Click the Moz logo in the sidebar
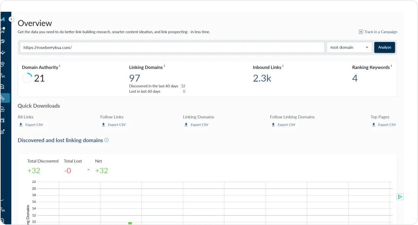Screen dimensions: 418x225 (3, 20)
